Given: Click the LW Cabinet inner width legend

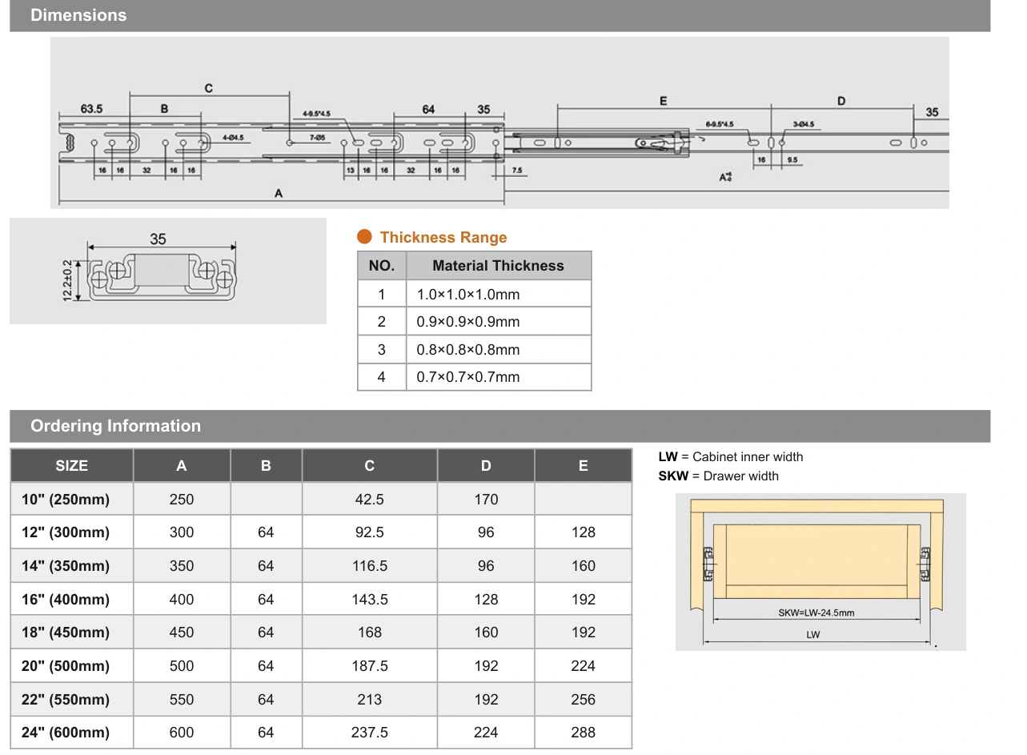Looking at the screenshot, I should click(731, 456).
